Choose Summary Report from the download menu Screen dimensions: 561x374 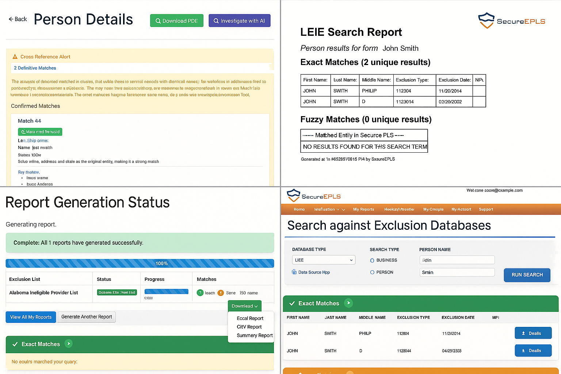[x=255, y=335]
